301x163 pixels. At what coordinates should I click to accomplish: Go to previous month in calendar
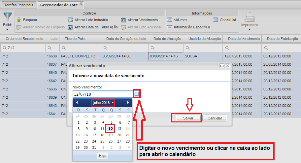(77, 103)
